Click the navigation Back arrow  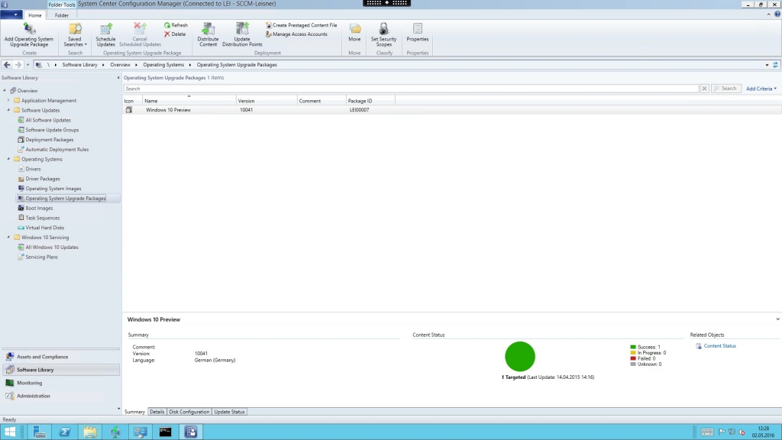(7, 64)
